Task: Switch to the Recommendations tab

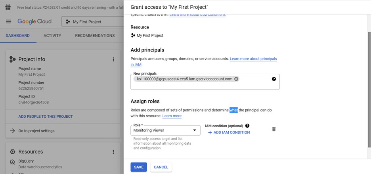Action: tap(95, 36)
